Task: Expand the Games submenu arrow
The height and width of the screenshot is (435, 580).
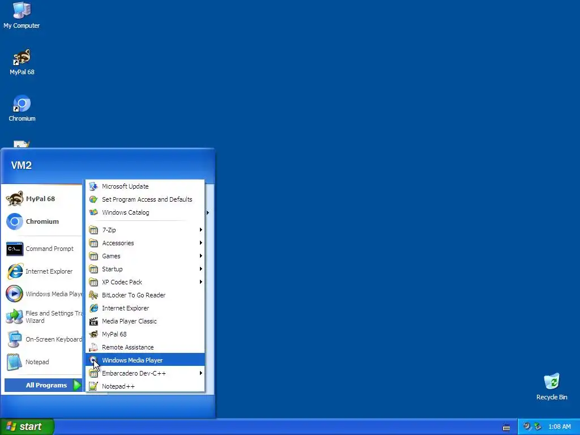Action: (201, 256)
